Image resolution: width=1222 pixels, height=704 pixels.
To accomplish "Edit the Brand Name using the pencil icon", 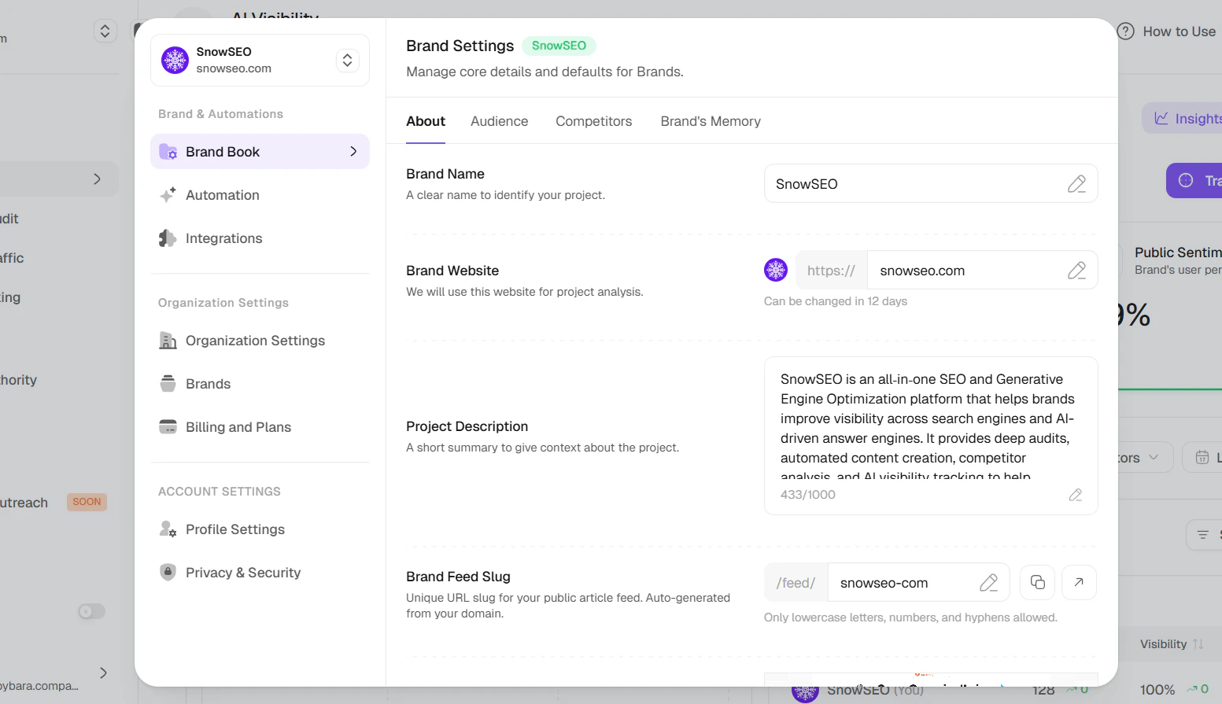I will click(1077, 183).
